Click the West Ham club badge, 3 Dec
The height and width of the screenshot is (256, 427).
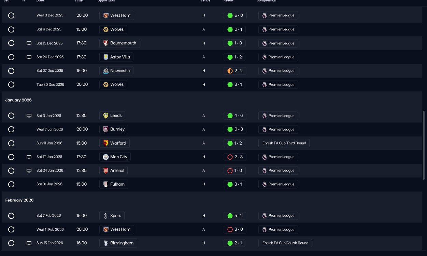105,15
